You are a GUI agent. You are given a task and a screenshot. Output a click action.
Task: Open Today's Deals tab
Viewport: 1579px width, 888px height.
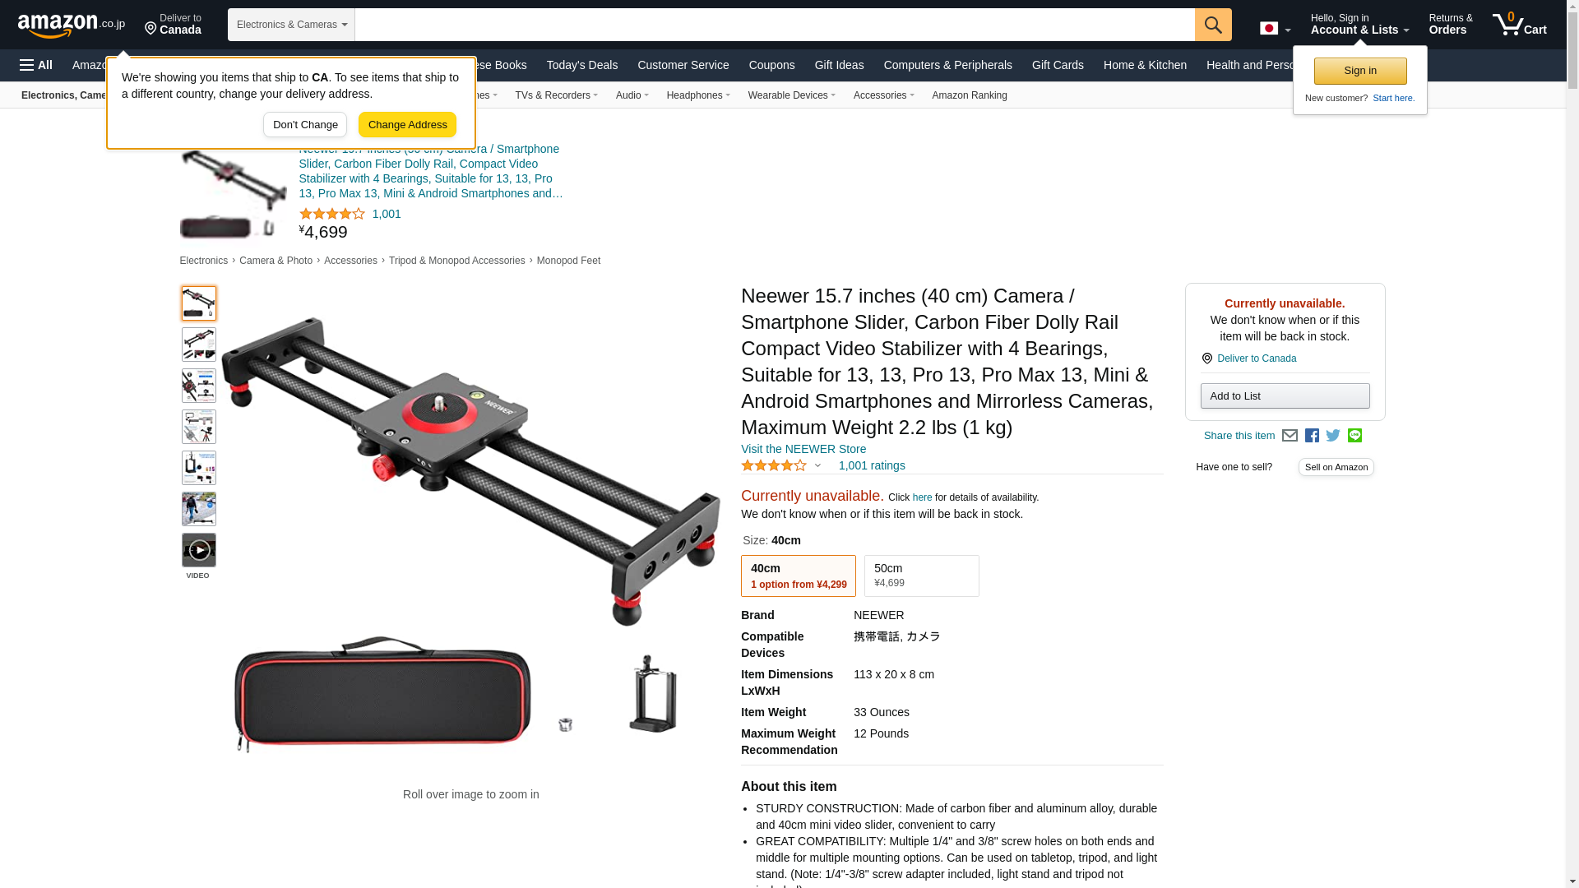coord(581,65)
